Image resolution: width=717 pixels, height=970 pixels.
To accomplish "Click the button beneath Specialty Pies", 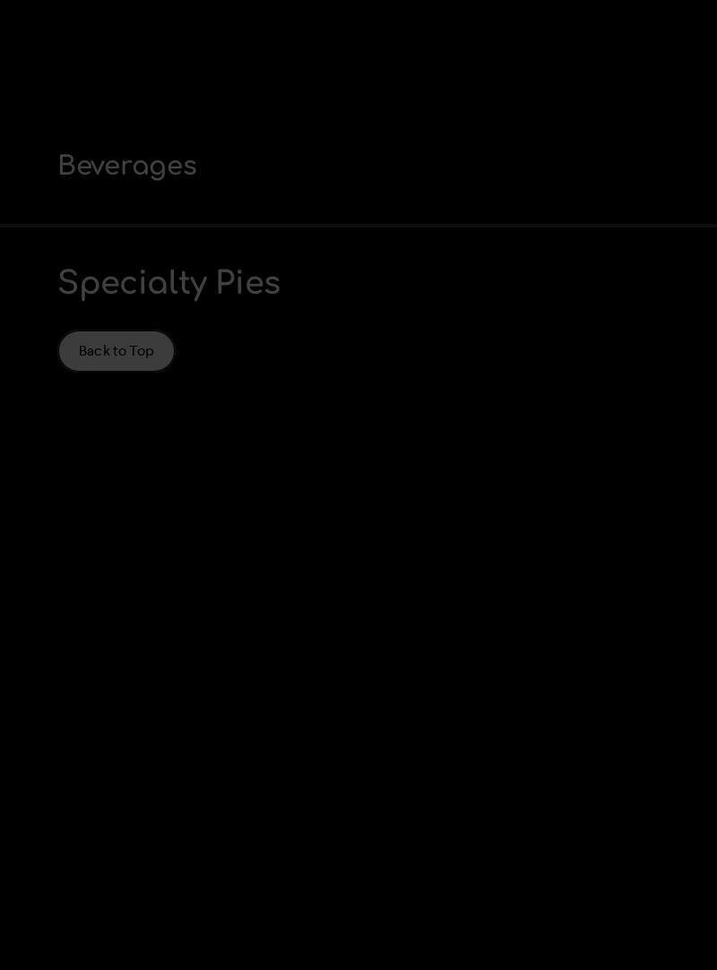I will tap(117, 351).
